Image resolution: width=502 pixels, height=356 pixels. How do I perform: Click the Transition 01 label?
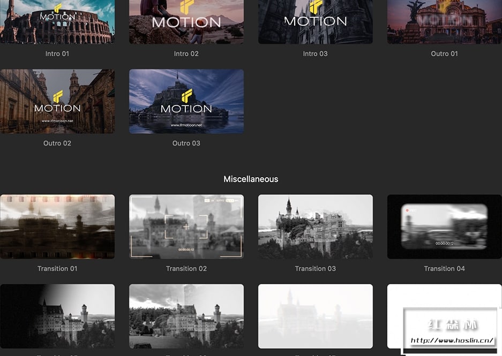(x=57, y=269)
